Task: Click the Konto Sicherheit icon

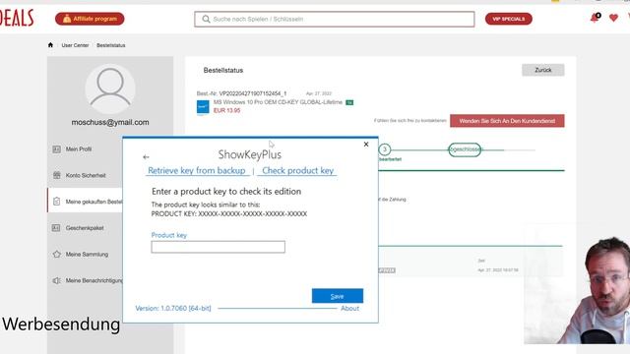Action: point(57,175)
